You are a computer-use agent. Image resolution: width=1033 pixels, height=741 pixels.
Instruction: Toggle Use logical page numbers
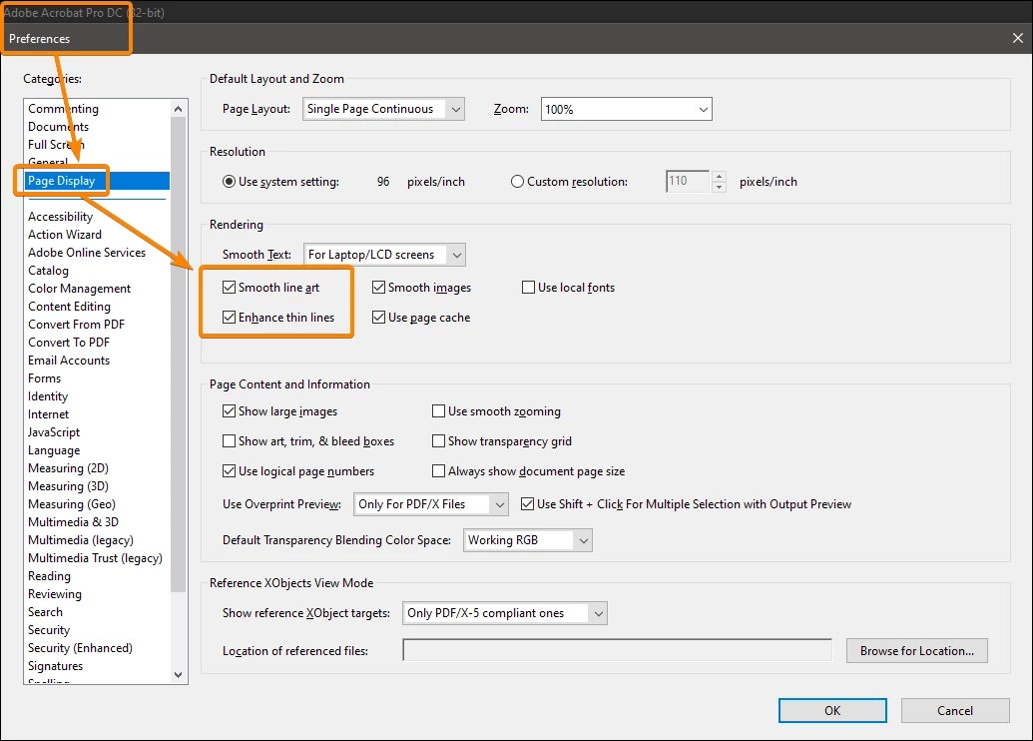click(229, 470)
